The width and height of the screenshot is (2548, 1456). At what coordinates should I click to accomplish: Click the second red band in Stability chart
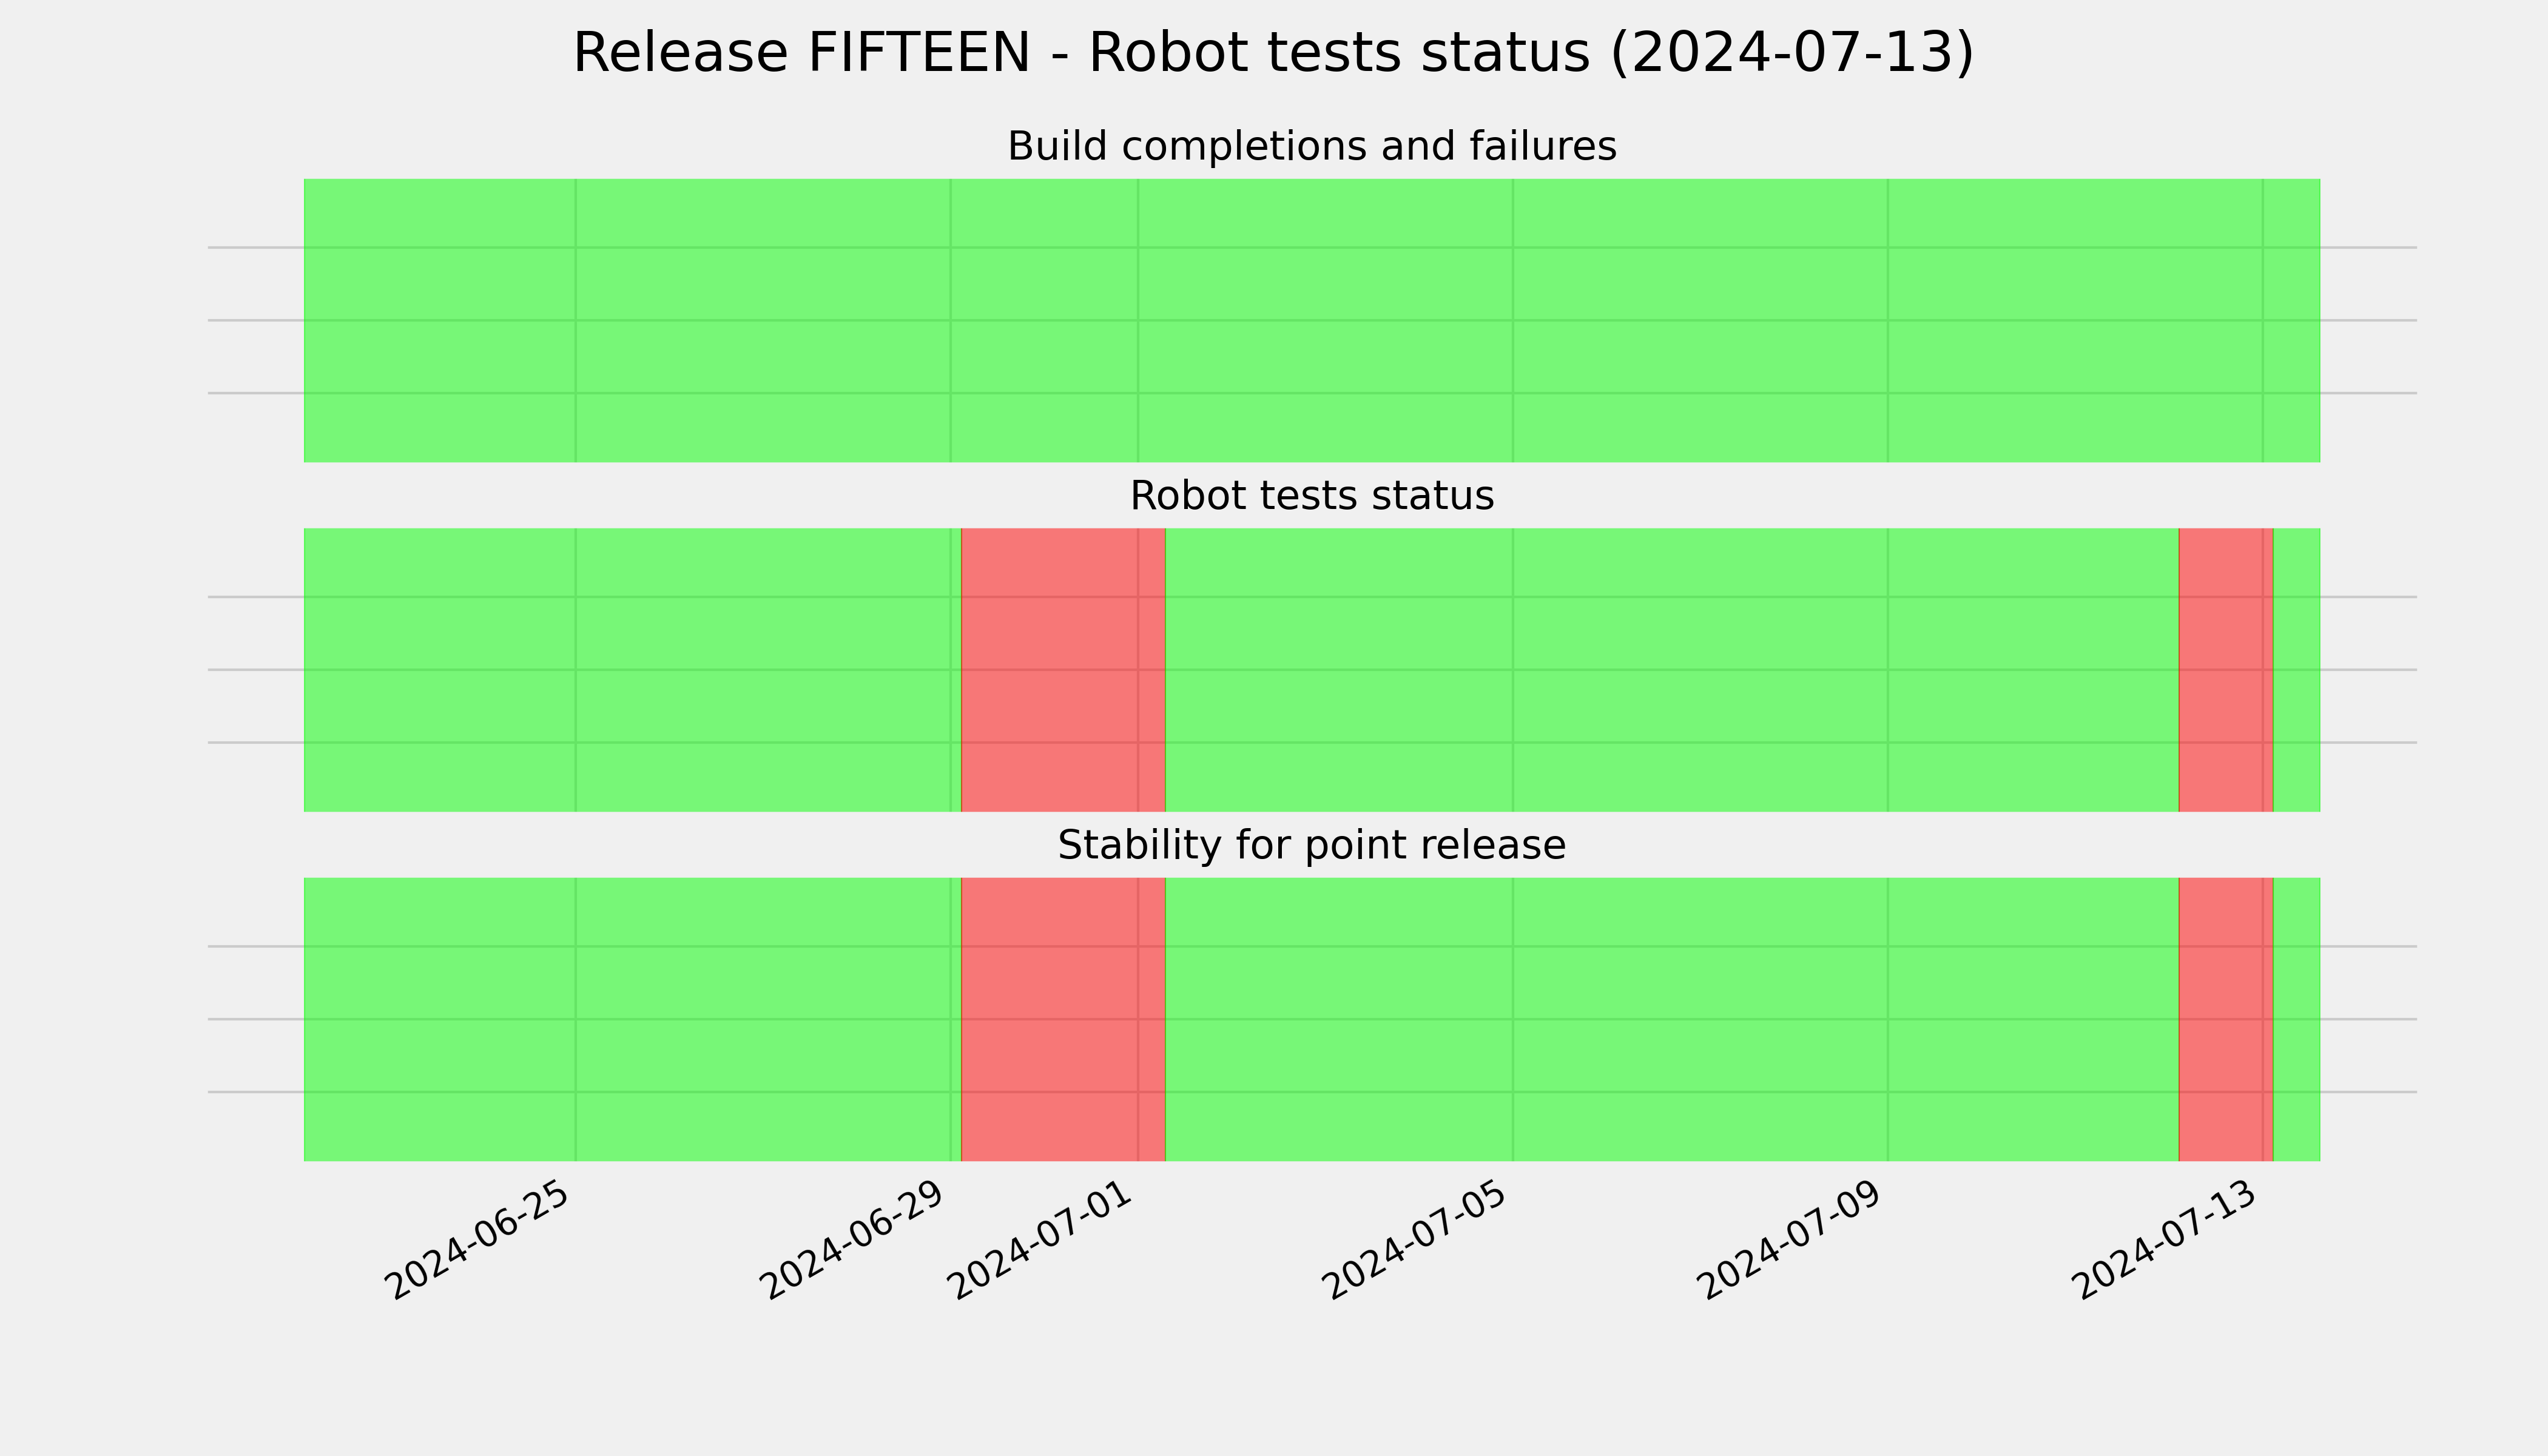(x=2226, y=1019)
